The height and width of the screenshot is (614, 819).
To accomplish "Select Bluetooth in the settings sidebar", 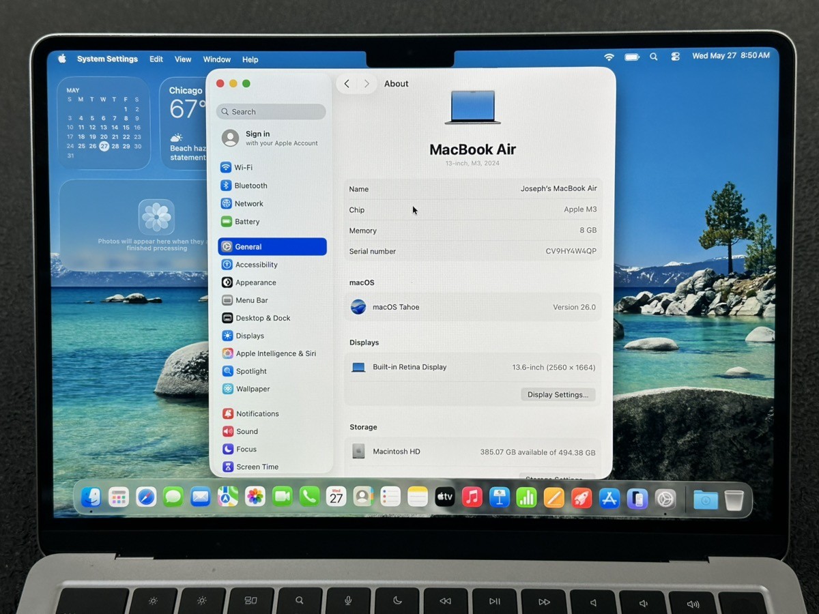I will (272, 186).
